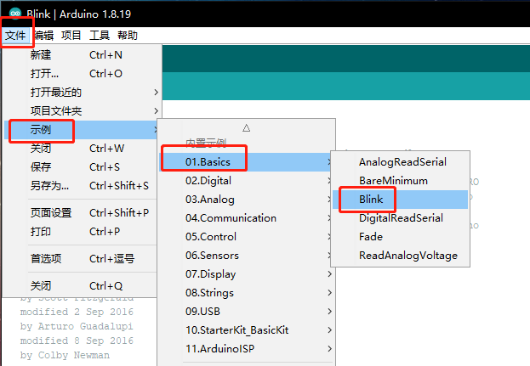Open the Blink example
The width and height of the screenshot is (530, 366).
coord(400,200)
